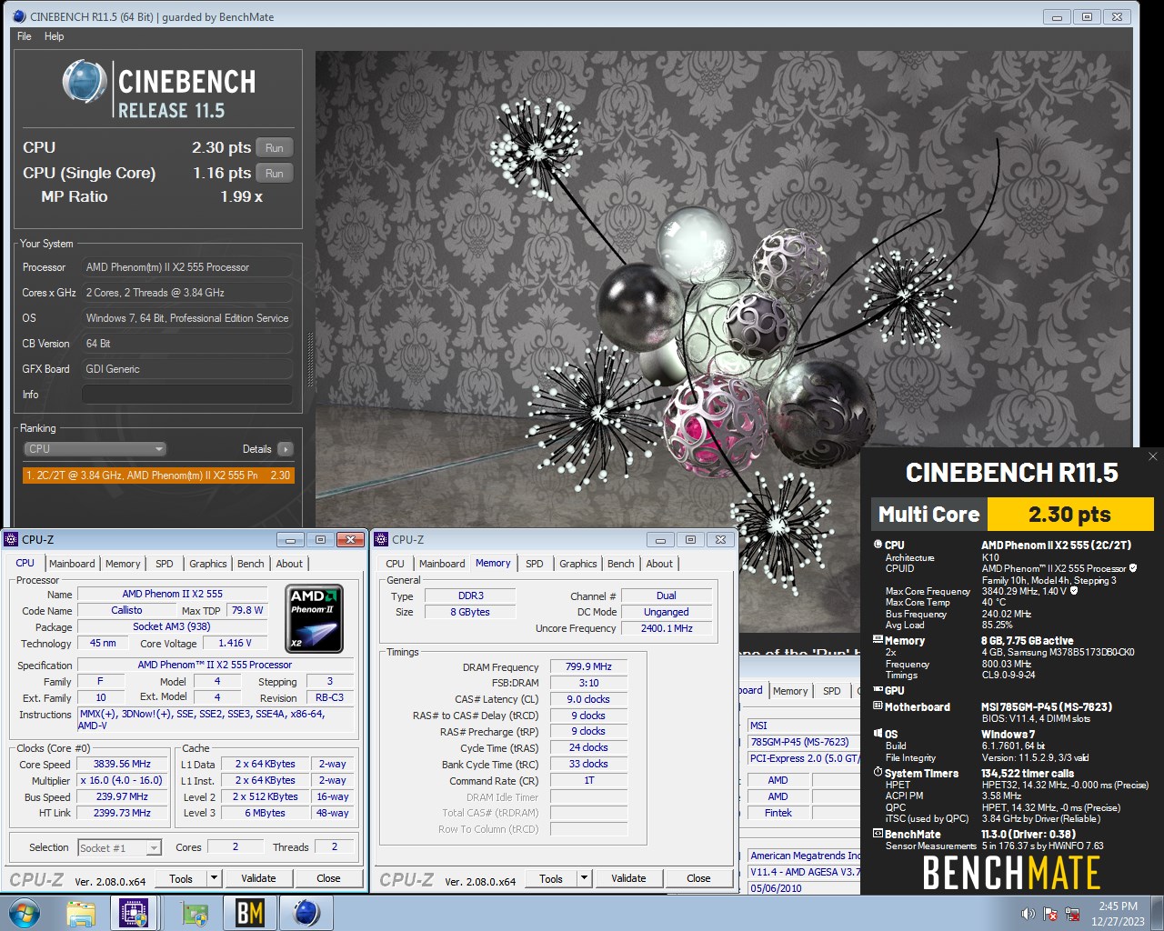Click verified badge next to CPUID processor name
The image size is (1164, 931).
(1133, 568)
